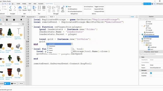Select On All Exceptions radio option
The width and height of the screenshot is (163, 91).
(x=67, y=9)
